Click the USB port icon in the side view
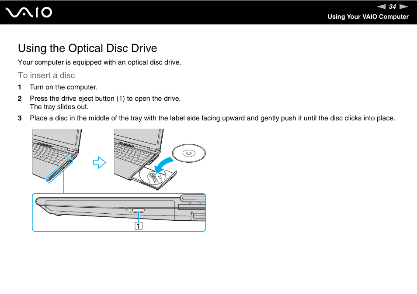 pyautogui.click(x=191, y=213)
